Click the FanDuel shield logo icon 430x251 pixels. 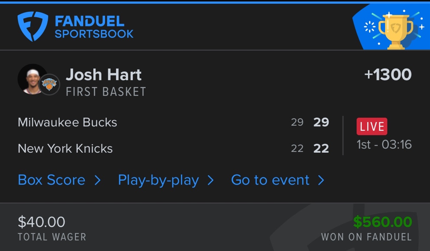pyautogui.click(x=33, y=26)
